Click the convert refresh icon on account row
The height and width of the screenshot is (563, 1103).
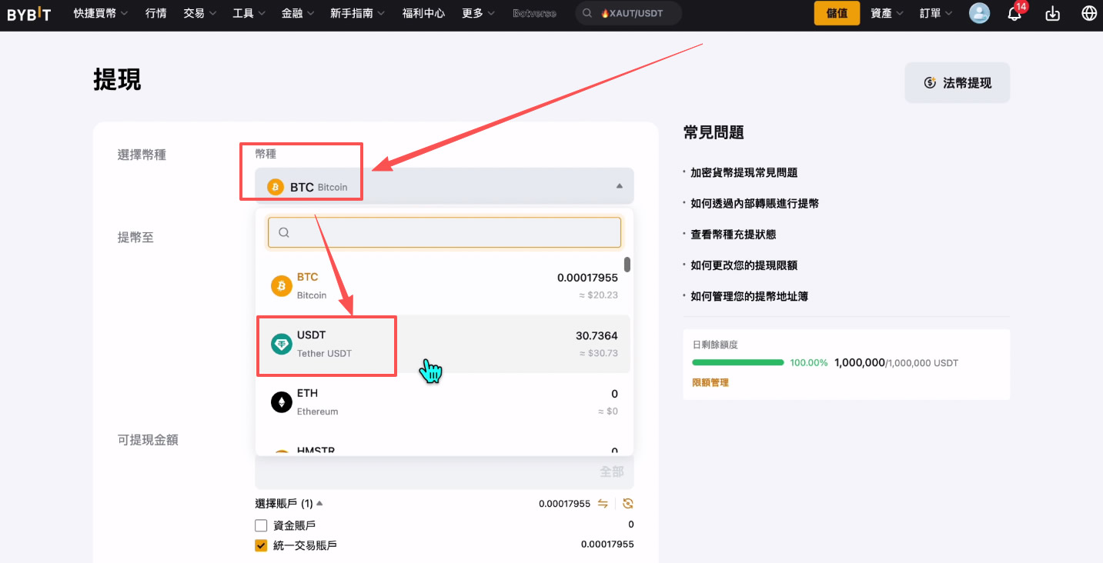tap(627, 503)
